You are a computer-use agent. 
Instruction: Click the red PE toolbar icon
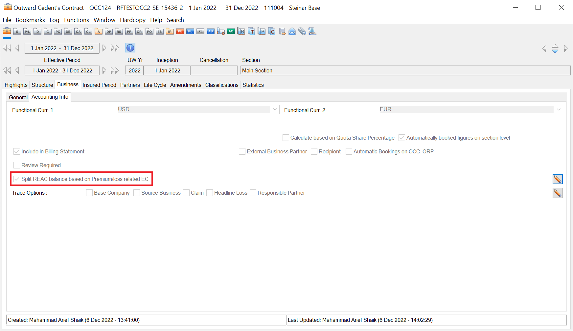[x=180, y=31]
